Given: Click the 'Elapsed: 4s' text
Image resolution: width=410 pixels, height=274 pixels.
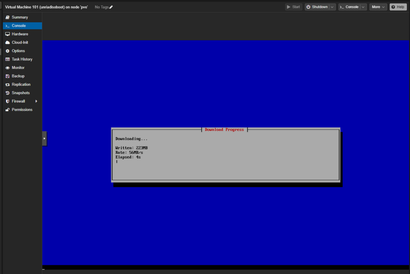Looking at the screenshot, I should pyautogui.click(x=128, y=157).
